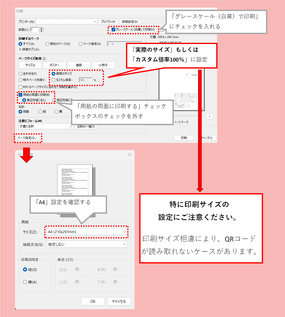The height and width of the screenshot is (317, 285).
Task: Click the 下(B) margin field
Action: (120, 282)
